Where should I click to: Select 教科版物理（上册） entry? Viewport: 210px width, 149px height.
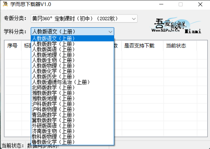point(72,137)
